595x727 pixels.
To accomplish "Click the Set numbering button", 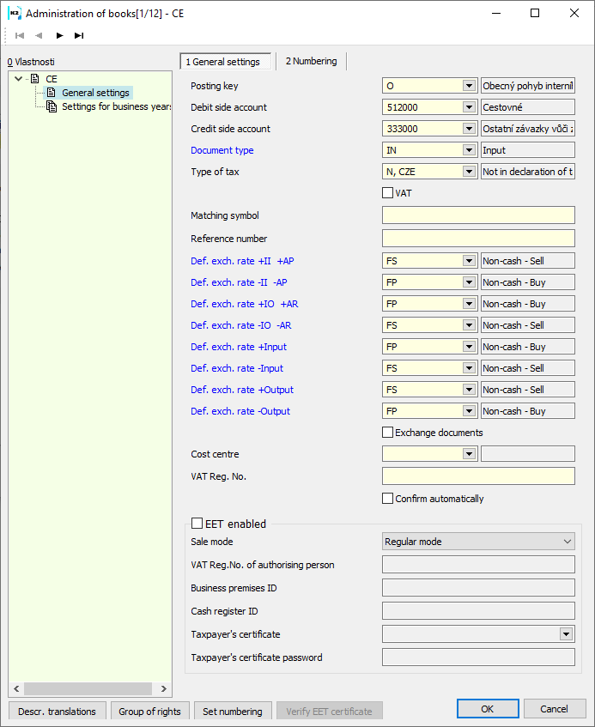I will click(x=233, y=711).
